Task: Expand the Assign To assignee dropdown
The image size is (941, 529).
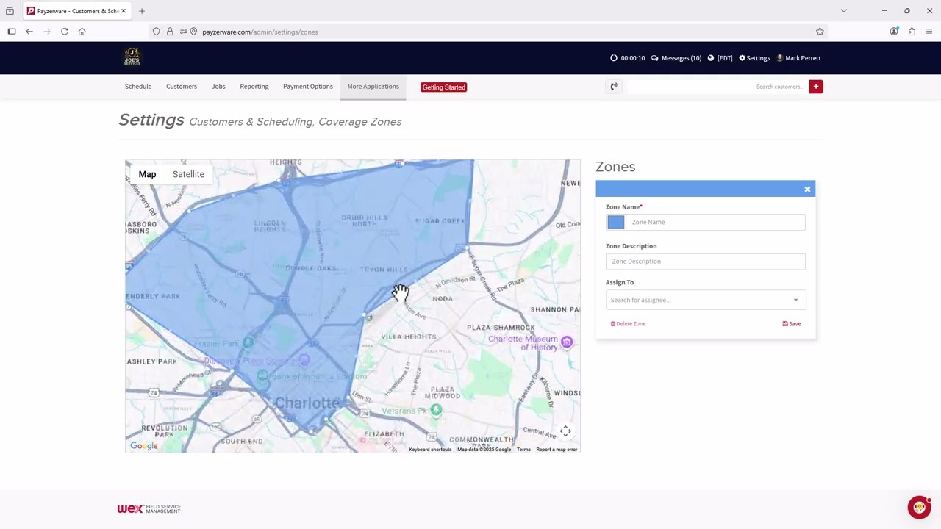Action: coord(706,300)
